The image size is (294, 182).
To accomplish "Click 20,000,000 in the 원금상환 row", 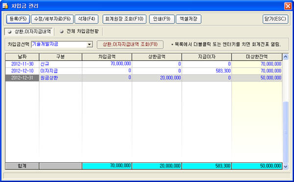I will (157, 78).
